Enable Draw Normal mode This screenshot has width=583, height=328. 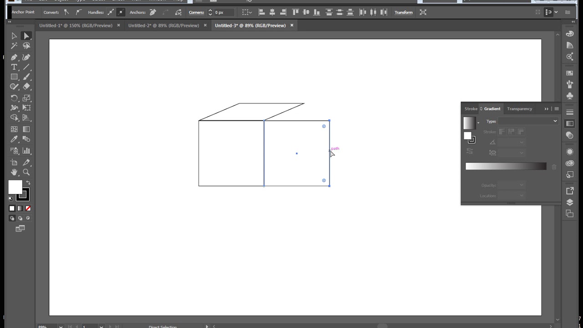[12, 218]
